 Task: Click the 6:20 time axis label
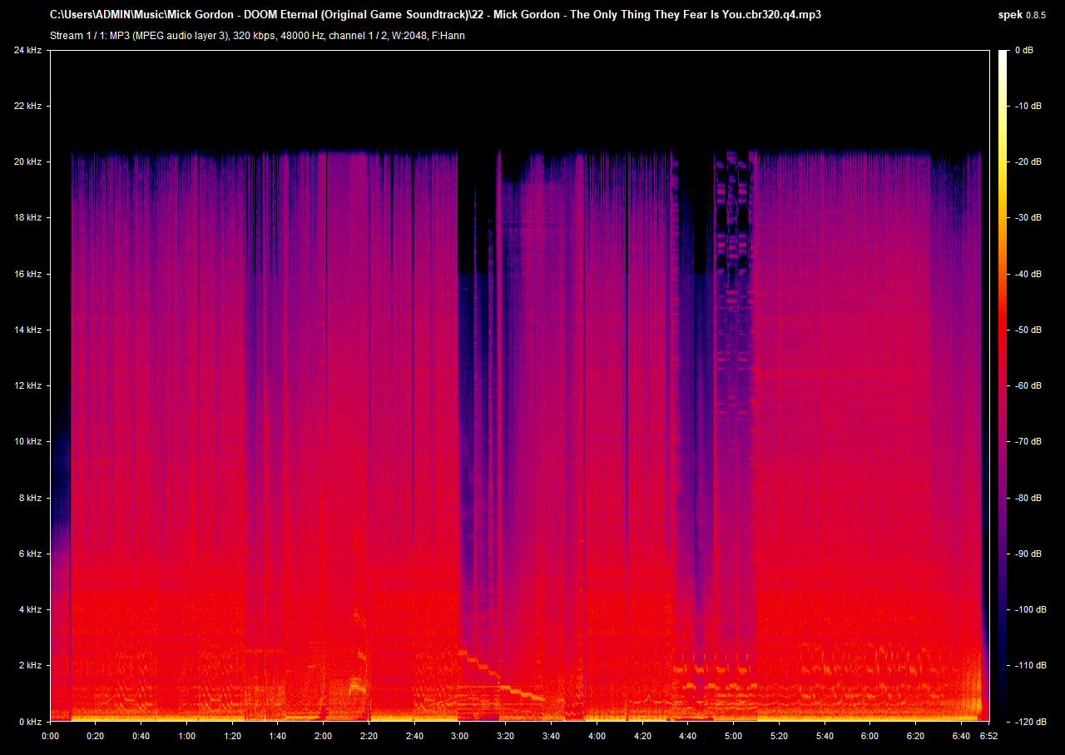point(914,737)
